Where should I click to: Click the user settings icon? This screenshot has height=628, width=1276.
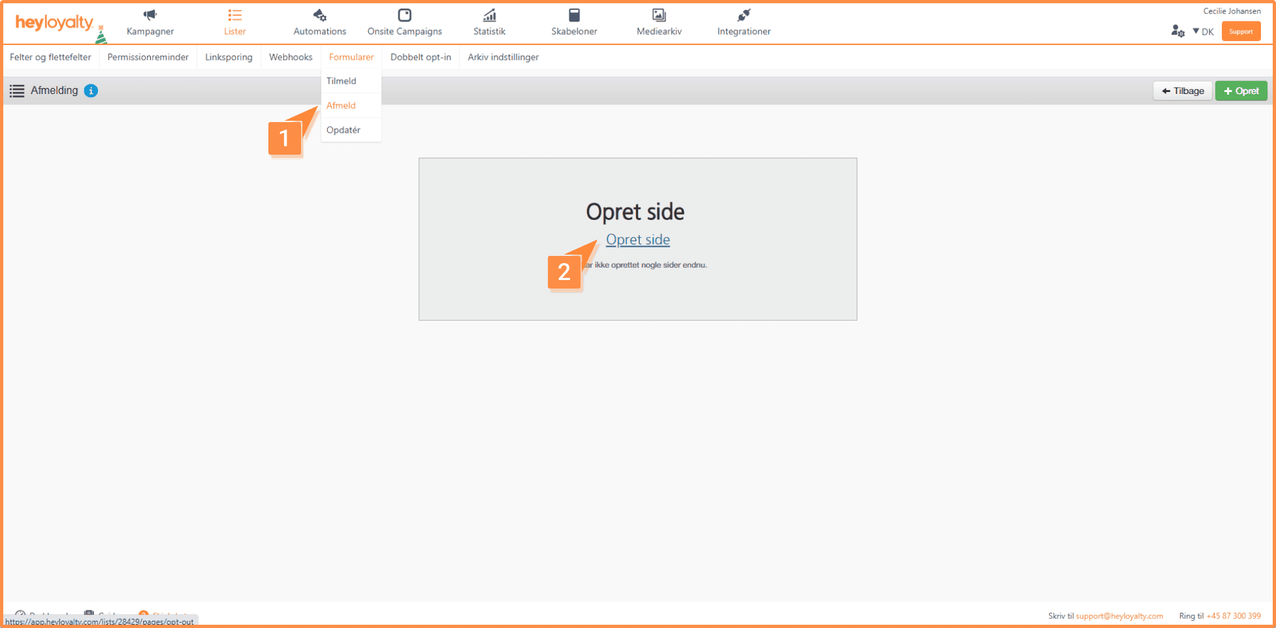click(x=1177, y=31)
